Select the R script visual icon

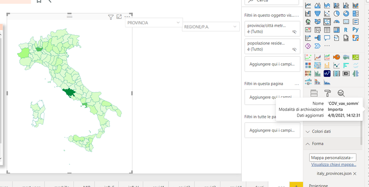(346, 30)
